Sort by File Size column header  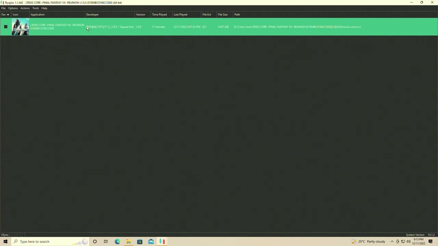(x=224, y=15)
